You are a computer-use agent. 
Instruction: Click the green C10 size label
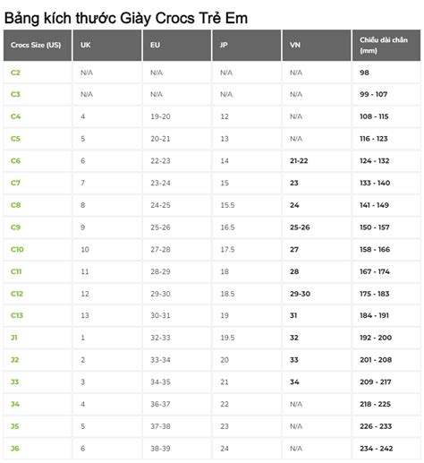point(17,249)
